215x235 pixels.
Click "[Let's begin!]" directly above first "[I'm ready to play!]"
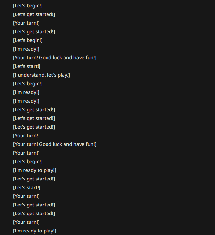[28, 162]
